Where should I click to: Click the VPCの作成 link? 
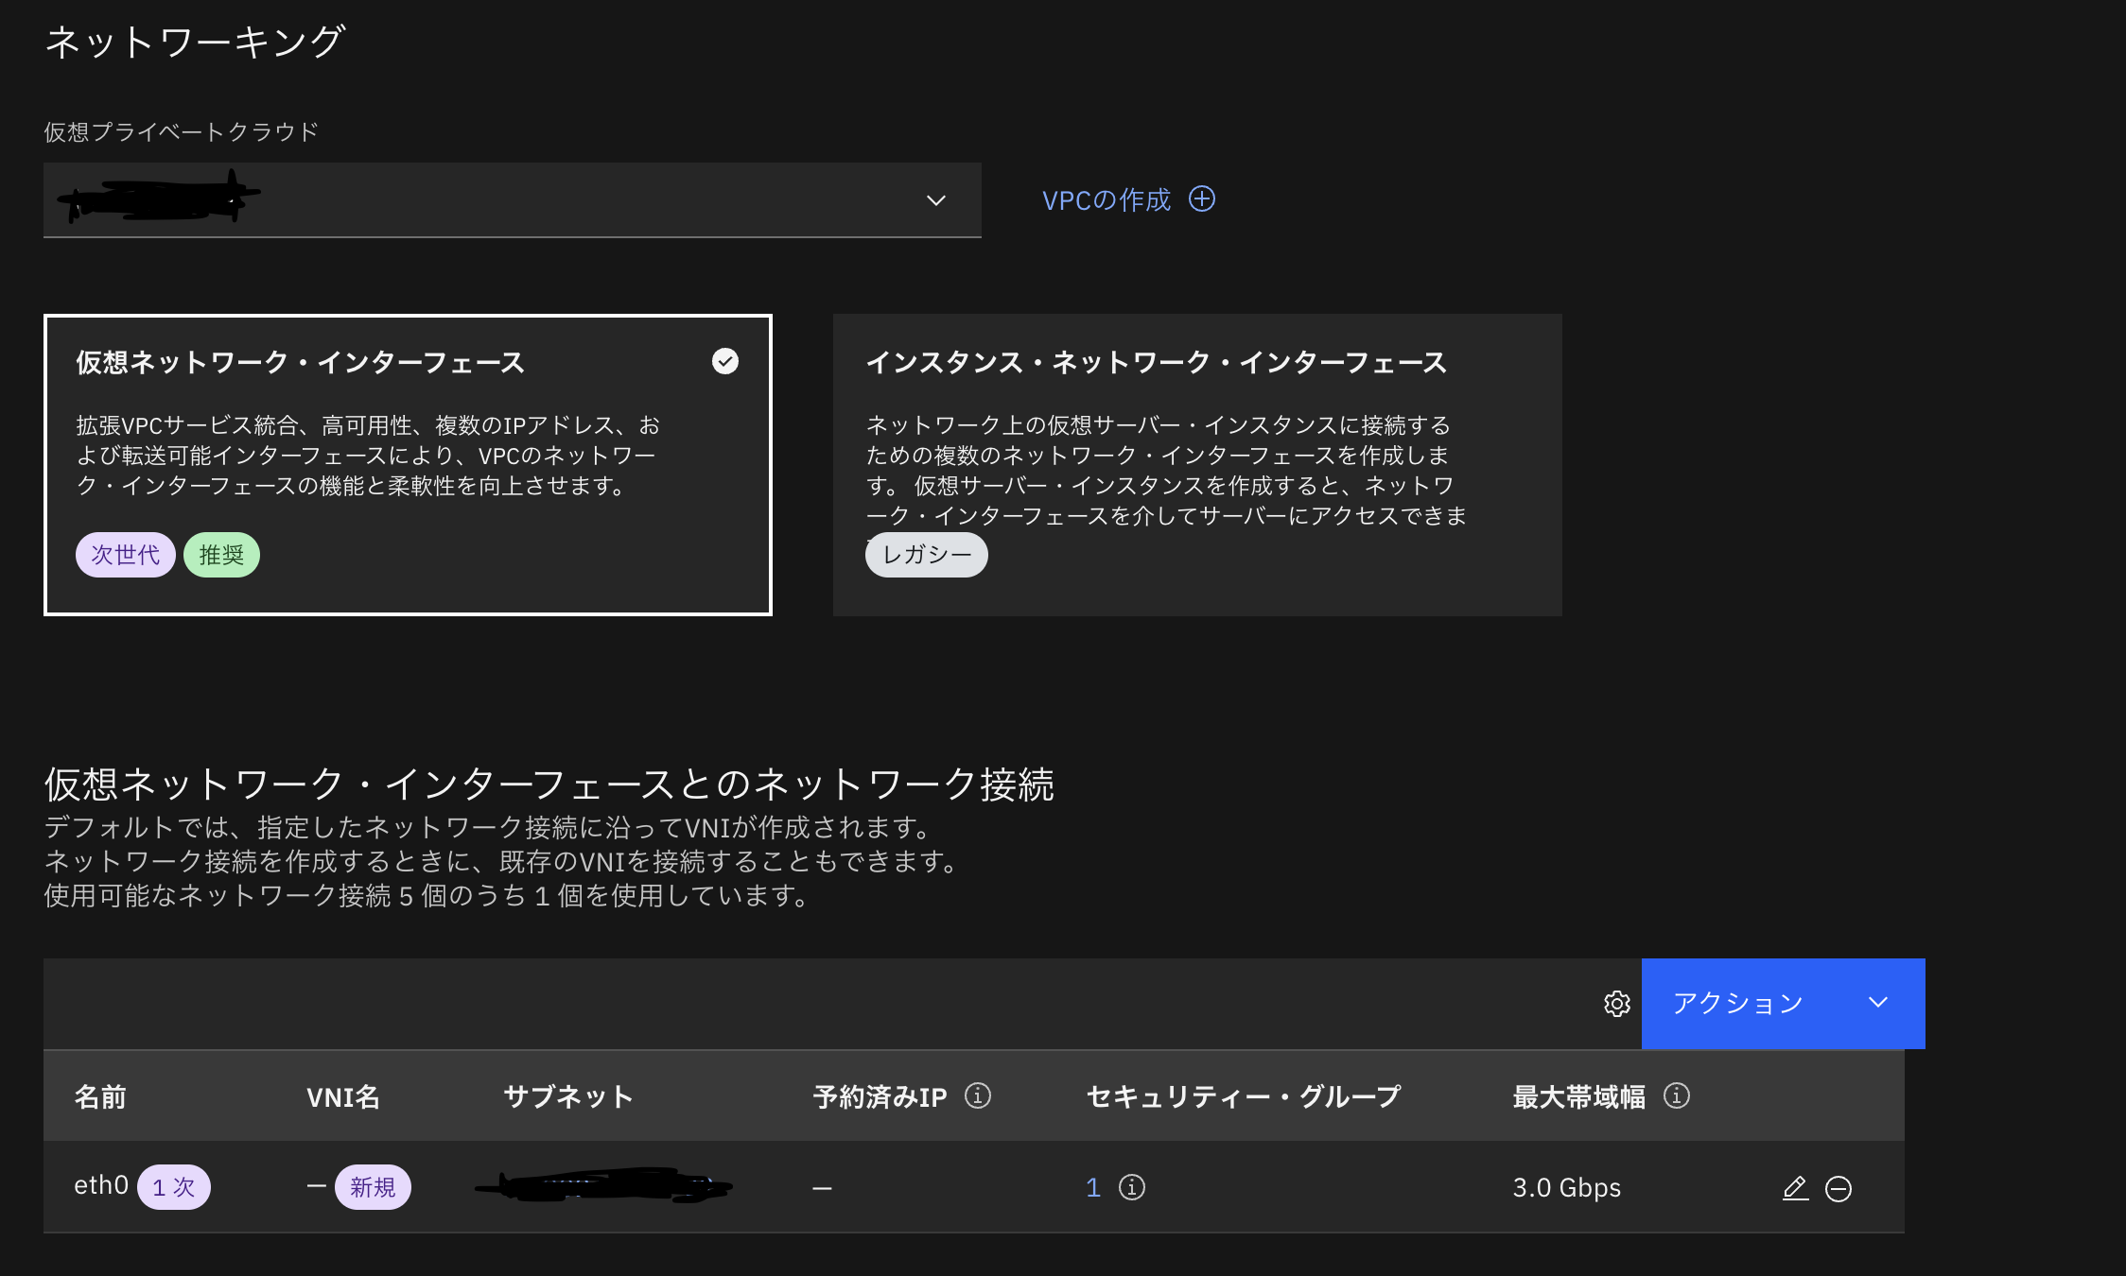point(1106,199)
